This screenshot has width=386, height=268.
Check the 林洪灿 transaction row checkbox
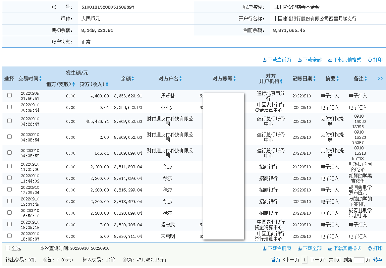point(9,107)
